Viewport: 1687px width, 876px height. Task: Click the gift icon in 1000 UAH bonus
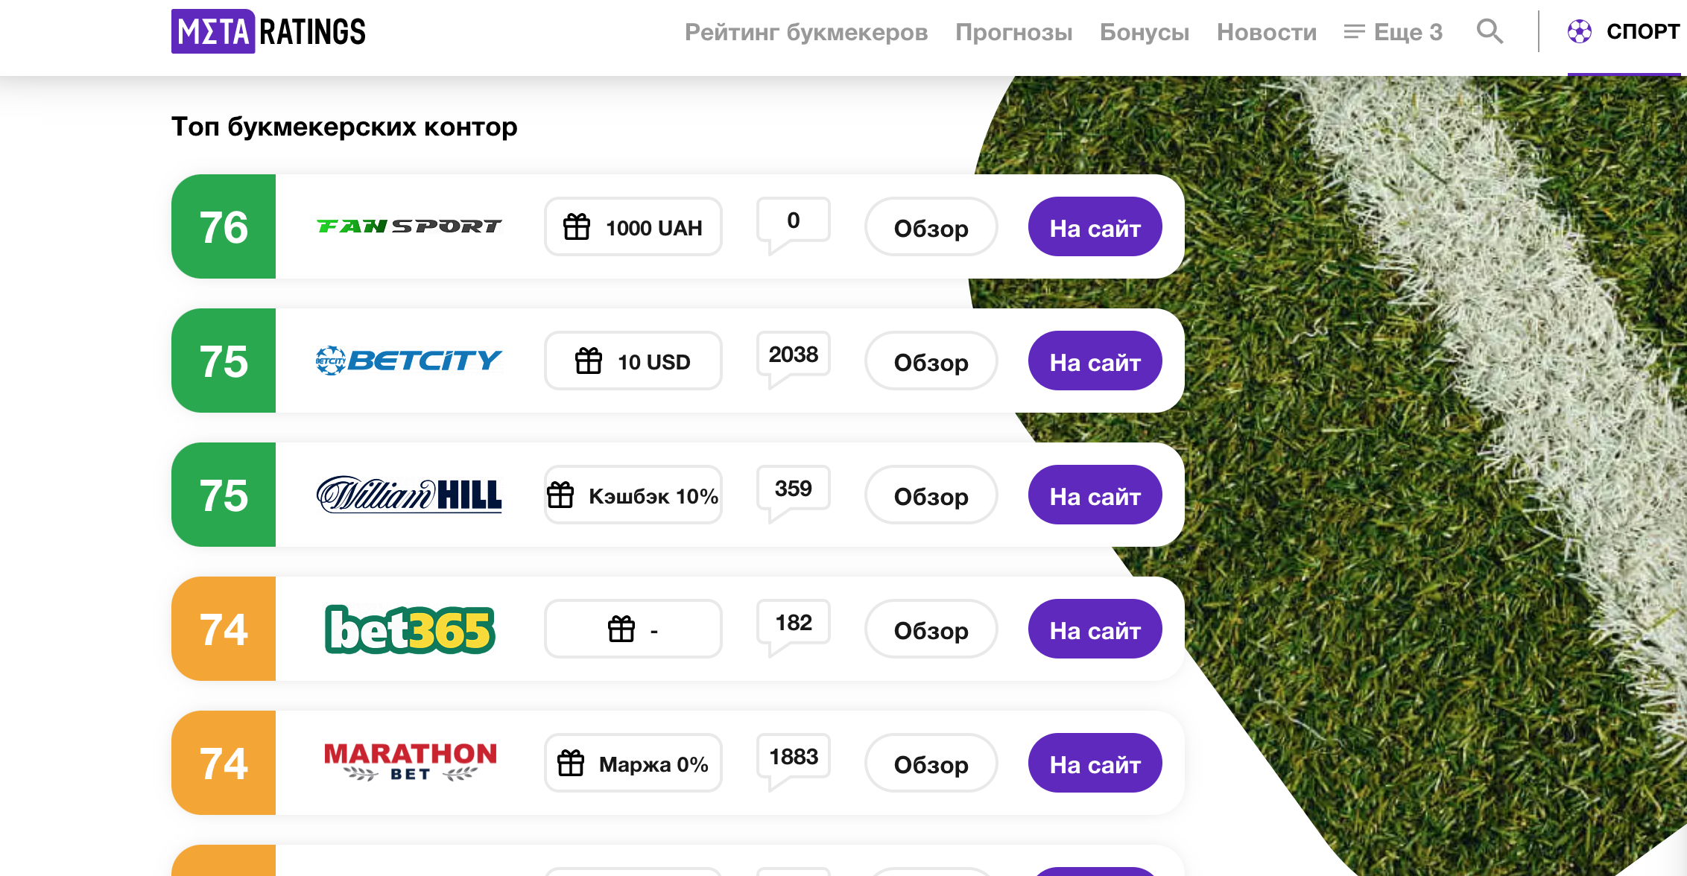click(577, 226)
